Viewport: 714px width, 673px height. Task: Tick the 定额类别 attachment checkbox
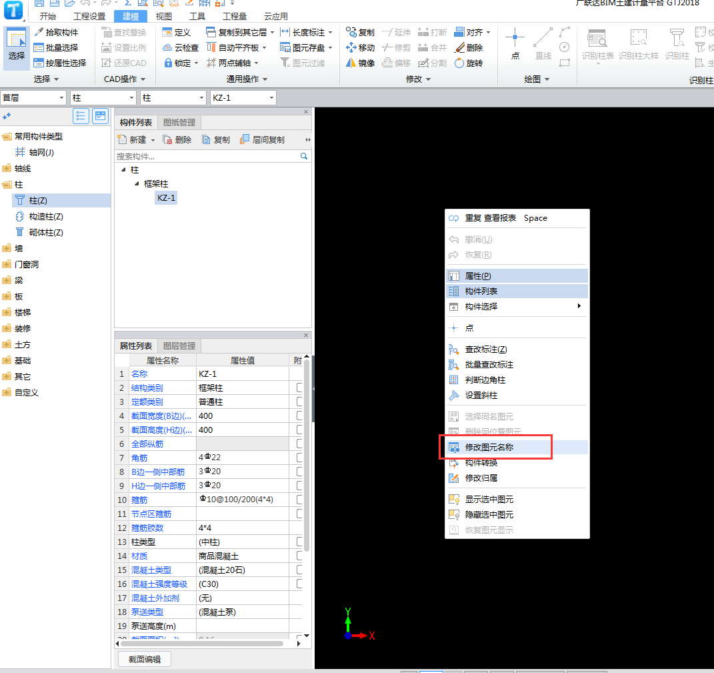tap(299, 402)
